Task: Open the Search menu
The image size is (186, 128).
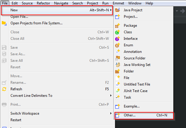Action: [x=77, y=3]
